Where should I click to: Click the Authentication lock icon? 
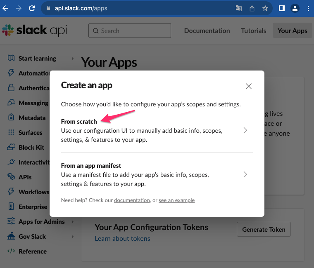click(11, 87)
